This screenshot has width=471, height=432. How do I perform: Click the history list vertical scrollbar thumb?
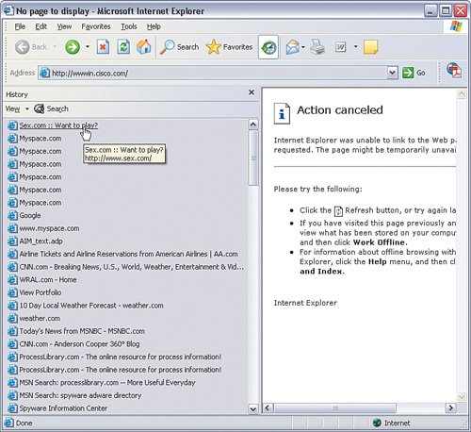click(253, 158)
